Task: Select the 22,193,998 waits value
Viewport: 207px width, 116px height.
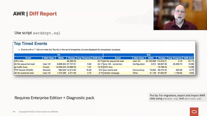Action: point(151,61)
